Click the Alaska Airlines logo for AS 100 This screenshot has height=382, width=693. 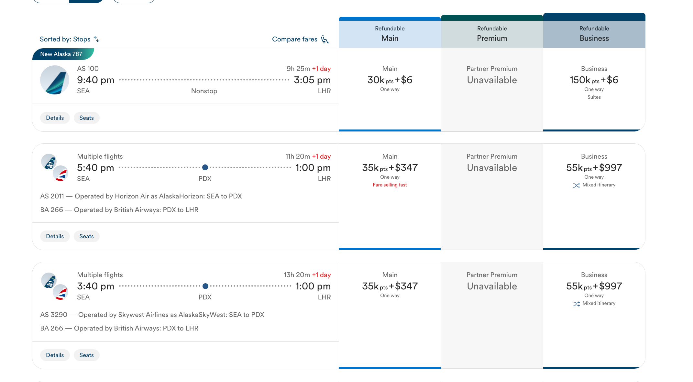pyautogui.click(x=55, y=80)
